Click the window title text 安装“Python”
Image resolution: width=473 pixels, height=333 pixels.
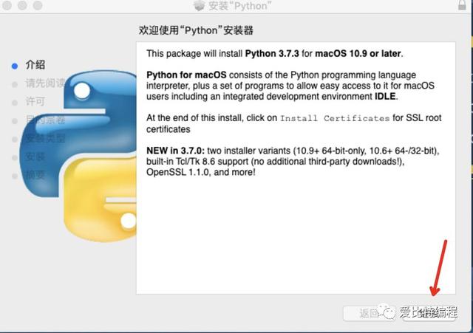[x=239, y=6]
